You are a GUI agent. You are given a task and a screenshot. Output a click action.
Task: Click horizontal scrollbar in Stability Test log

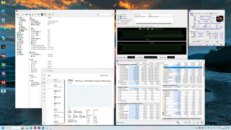tap(154, 23)
